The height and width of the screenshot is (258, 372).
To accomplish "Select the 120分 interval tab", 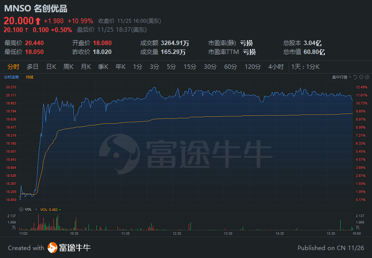I will [252, 67].
